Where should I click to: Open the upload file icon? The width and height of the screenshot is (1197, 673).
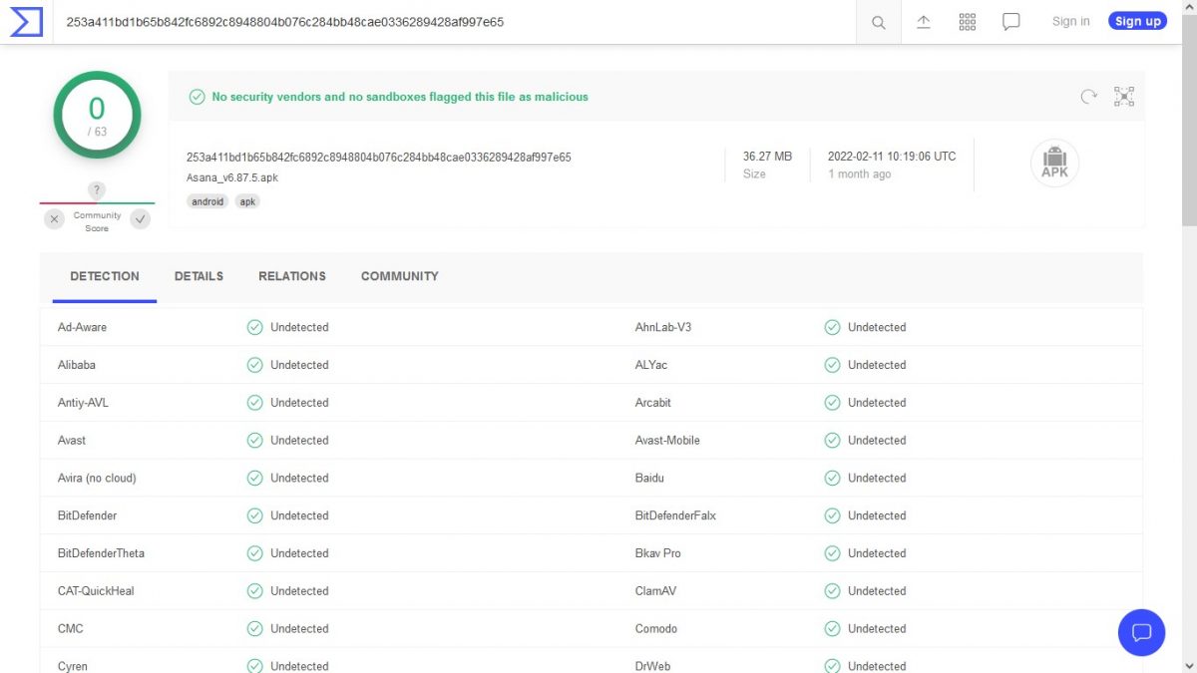(x=924, y=22)
